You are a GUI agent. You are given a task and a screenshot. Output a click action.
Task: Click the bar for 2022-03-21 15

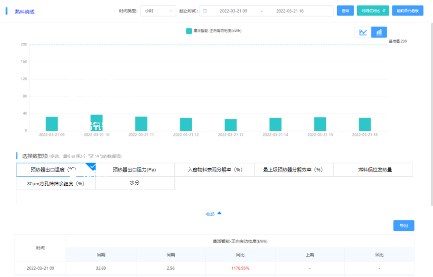tap(320, 124)
